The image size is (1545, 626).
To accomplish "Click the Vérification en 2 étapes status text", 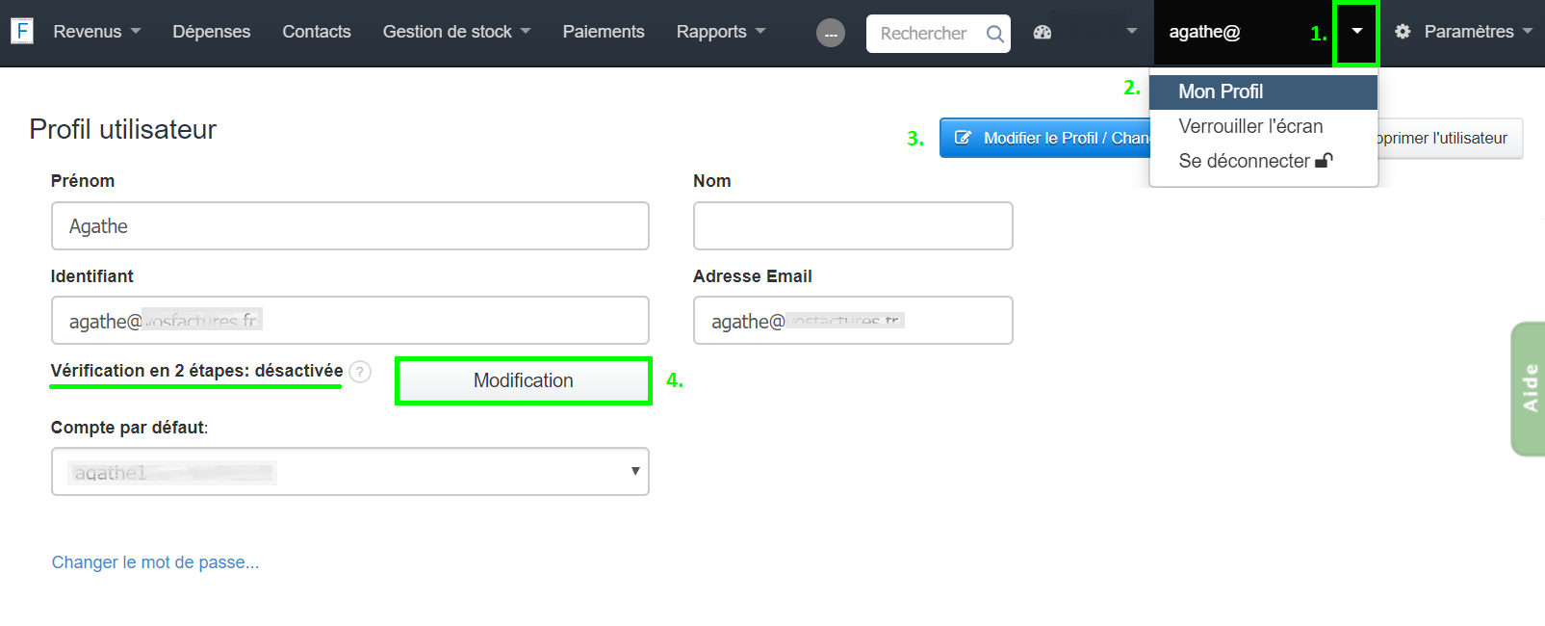I will pyautogui.click(x=196, y=371).
